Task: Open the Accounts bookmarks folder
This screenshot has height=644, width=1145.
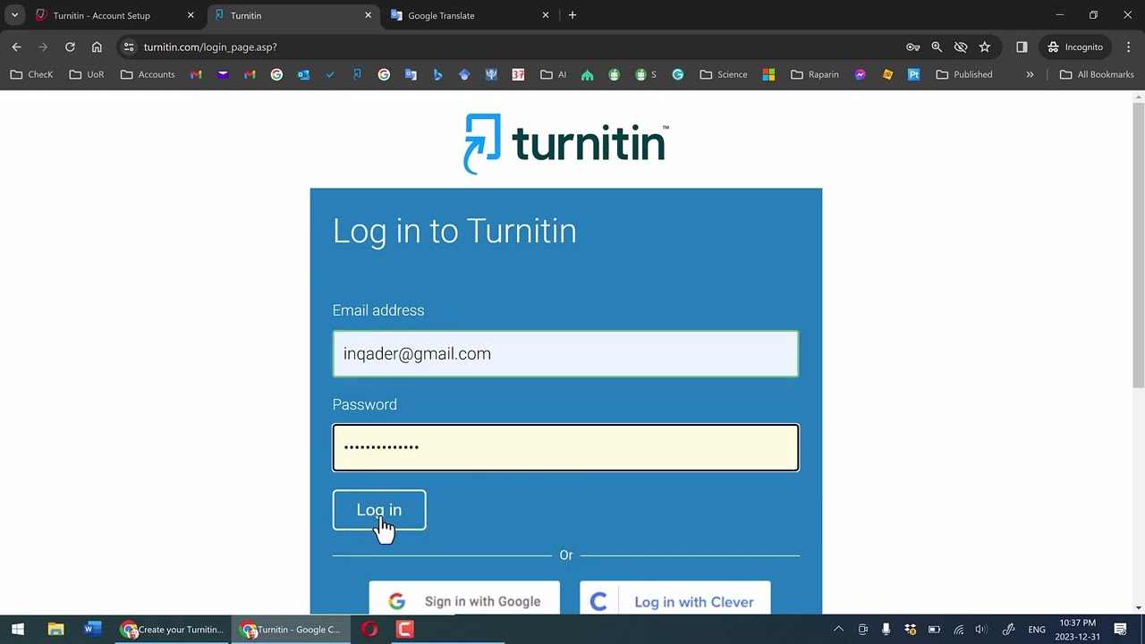Action: point(148,74)
